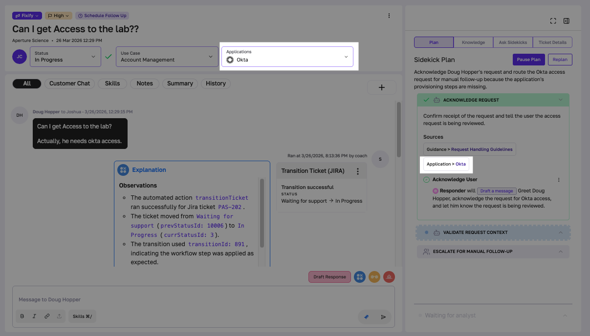590x336 pixels.
Task: Select the All messages filter pill
Action: 27,83
